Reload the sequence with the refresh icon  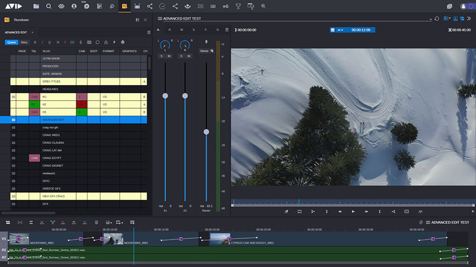click(436, 18)
